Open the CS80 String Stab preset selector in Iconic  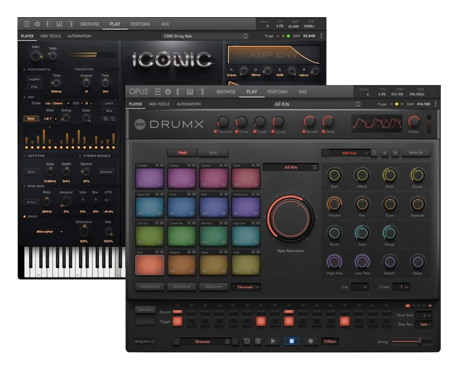click(x=205, y=36)
